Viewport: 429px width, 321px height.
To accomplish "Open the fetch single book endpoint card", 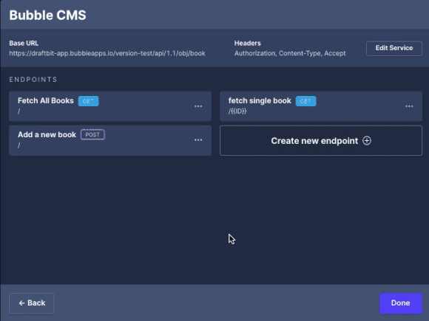I will [x=321, y=106].
